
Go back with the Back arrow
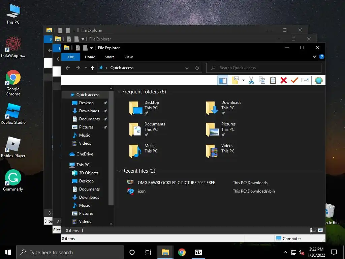68,68
